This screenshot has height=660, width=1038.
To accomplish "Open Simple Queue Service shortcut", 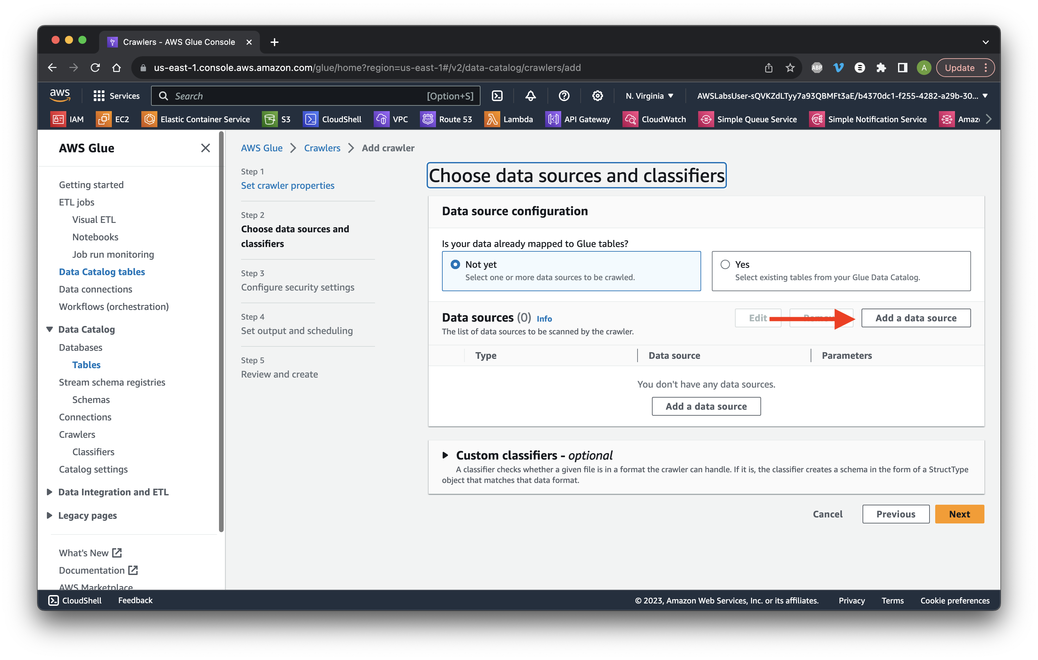I will (x=747, y=119).
